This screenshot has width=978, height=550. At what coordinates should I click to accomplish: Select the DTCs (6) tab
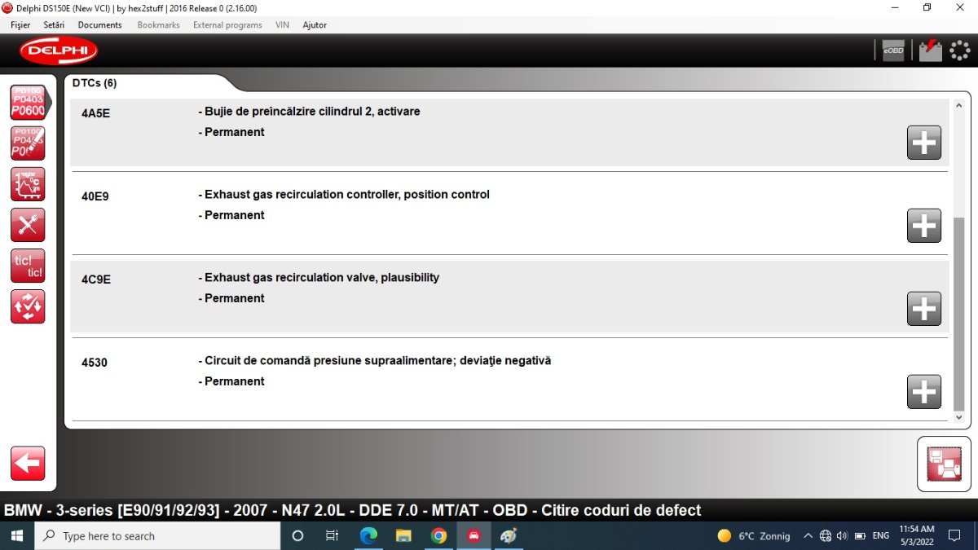click(95, 83)
